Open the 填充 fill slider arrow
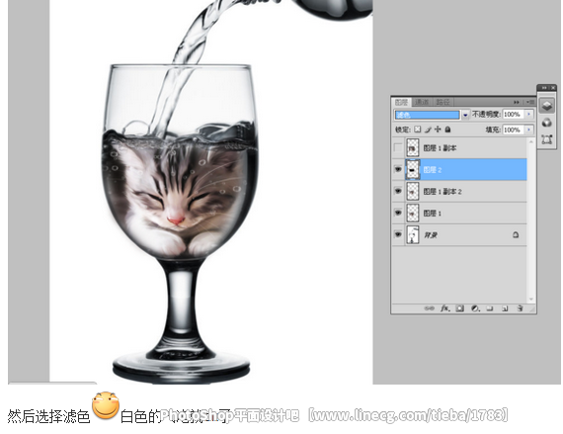The height and width of the screenshot is (434, 563). (528, 130)
